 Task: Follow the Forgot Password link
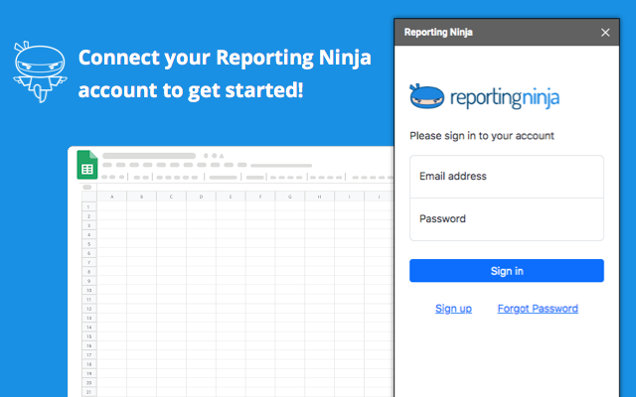click(538, 309)
